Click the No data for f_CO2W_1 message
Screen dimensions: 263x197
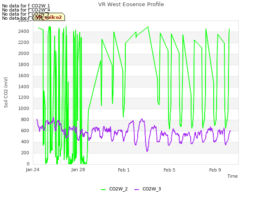(26, 6)
